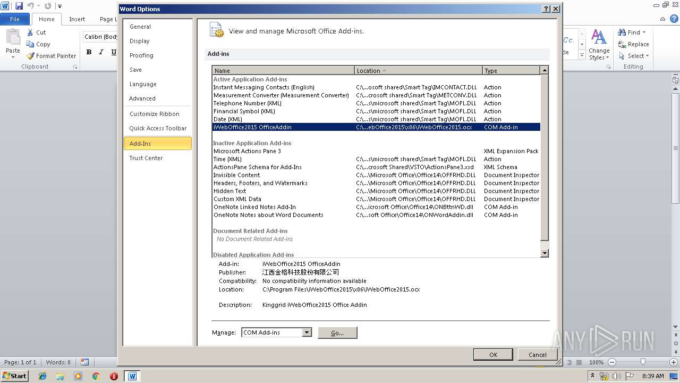Select OneNote Linked Notes Add-In row
680x383 pixels.
376,207
